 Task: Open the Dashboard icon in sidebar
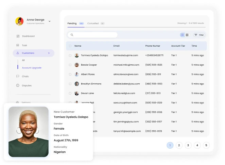pos(18,36)
